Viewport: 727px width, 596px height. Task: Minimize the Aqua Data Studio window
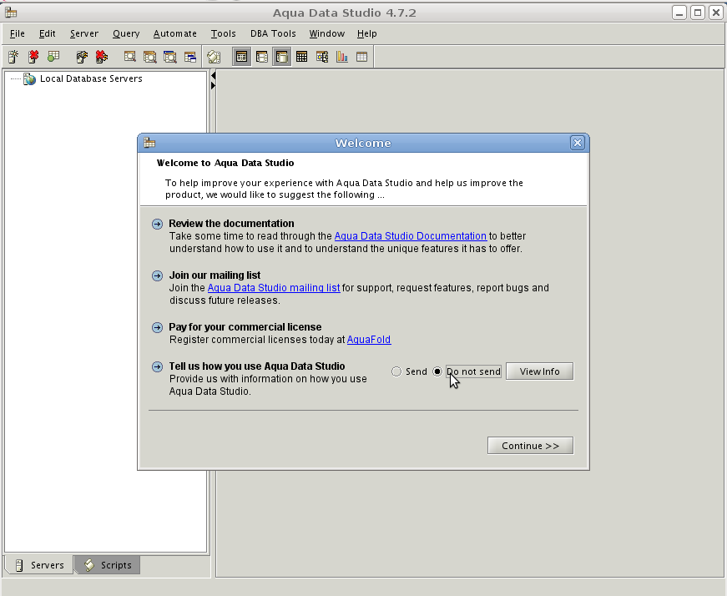(679, 13)
